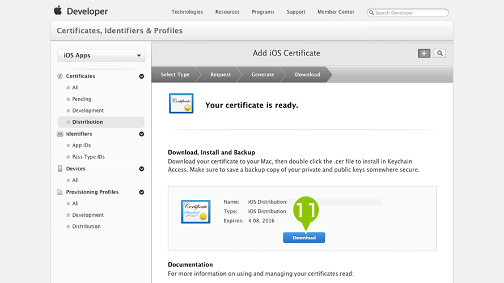Image resolution: width=504 pixels, height=283 pixels.
Task: Click the Developer logo text
Action: coord(87,11)
